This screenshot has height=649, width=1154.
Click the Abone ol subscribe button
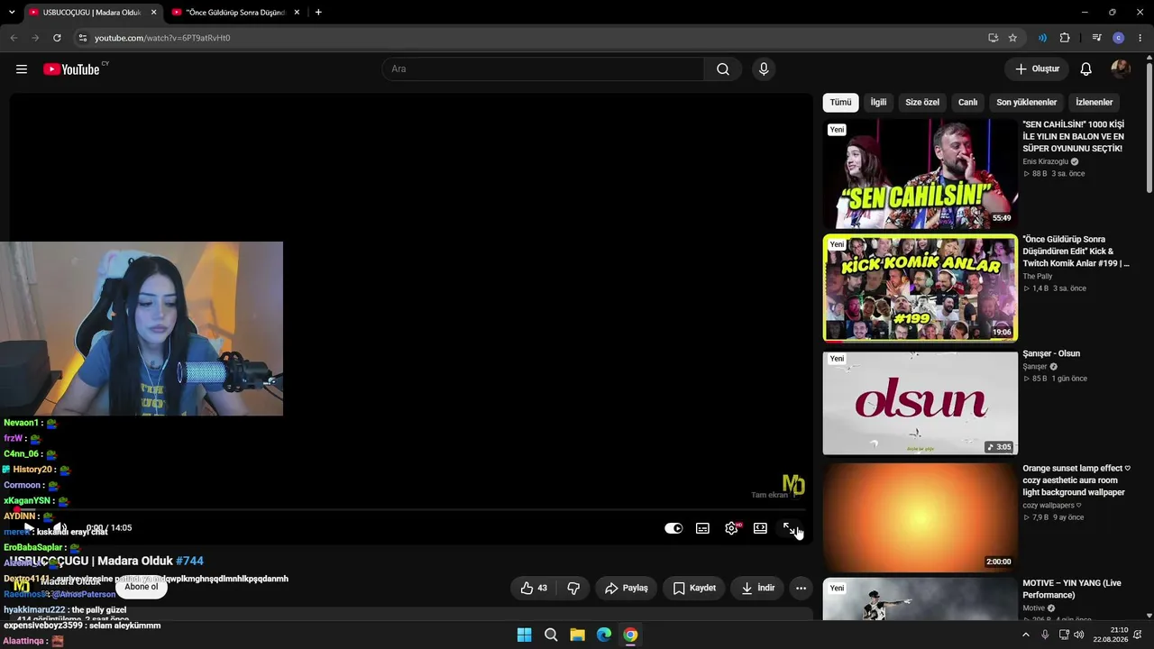(x=142, y=587)
